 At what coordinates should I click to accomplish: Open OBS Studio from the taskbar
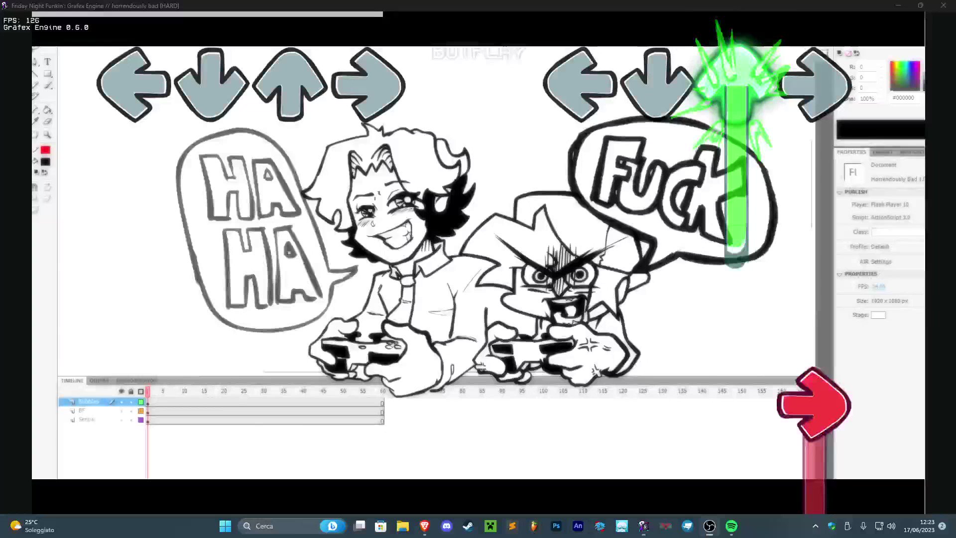point(710,526)
